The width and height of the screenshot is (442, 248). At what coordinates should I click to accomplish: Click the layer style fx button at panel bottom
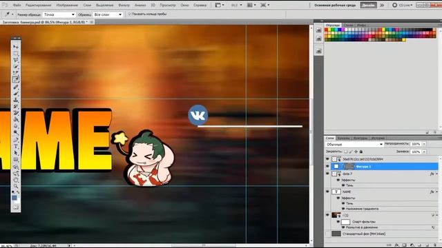396,245
